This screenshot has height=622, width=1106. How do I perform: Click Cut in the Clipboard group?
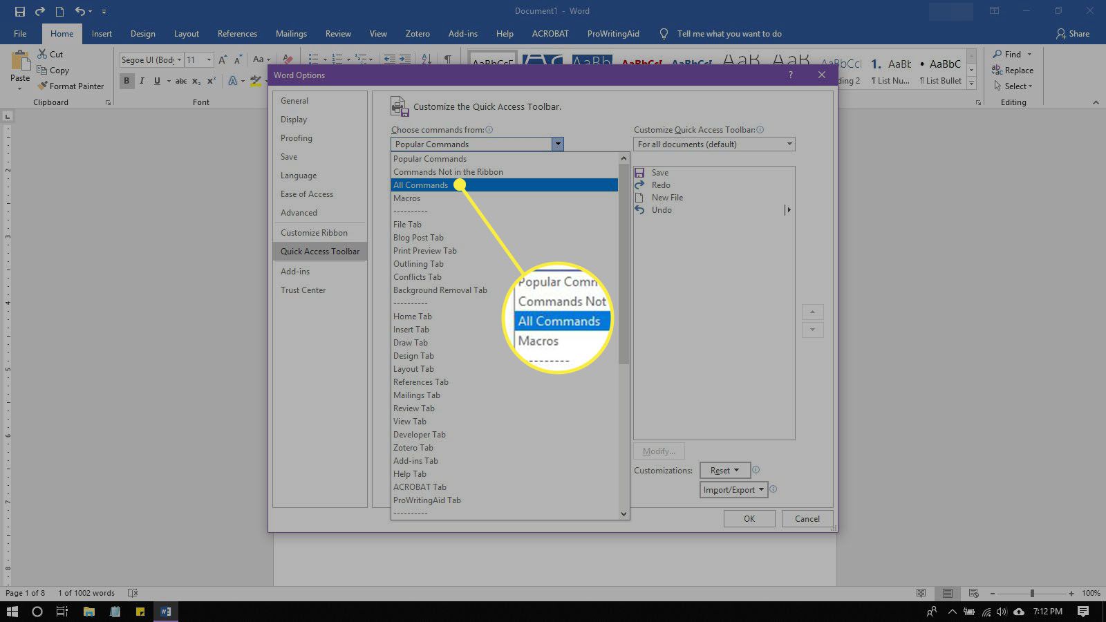coord(50,54)
